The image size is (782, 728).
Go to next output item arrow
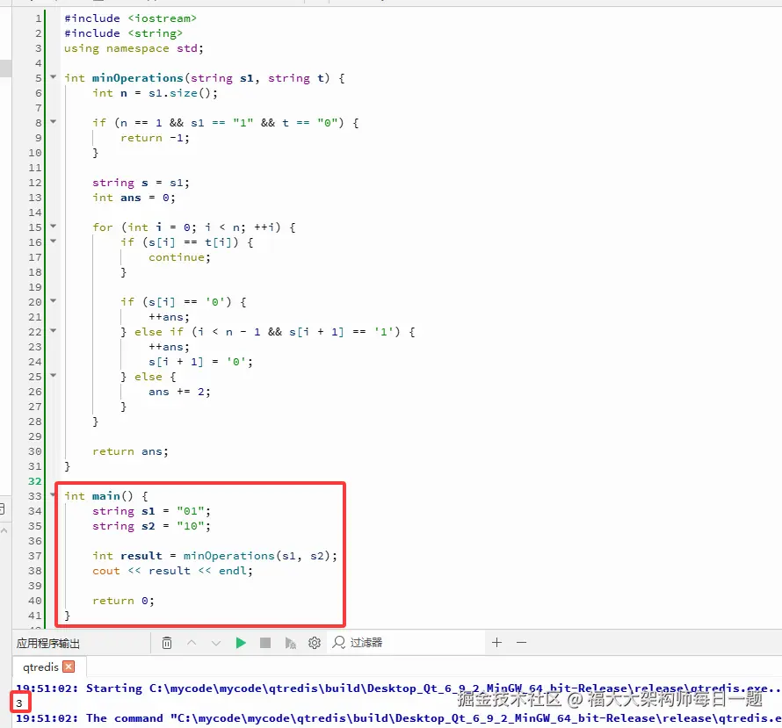click(216, 643)
